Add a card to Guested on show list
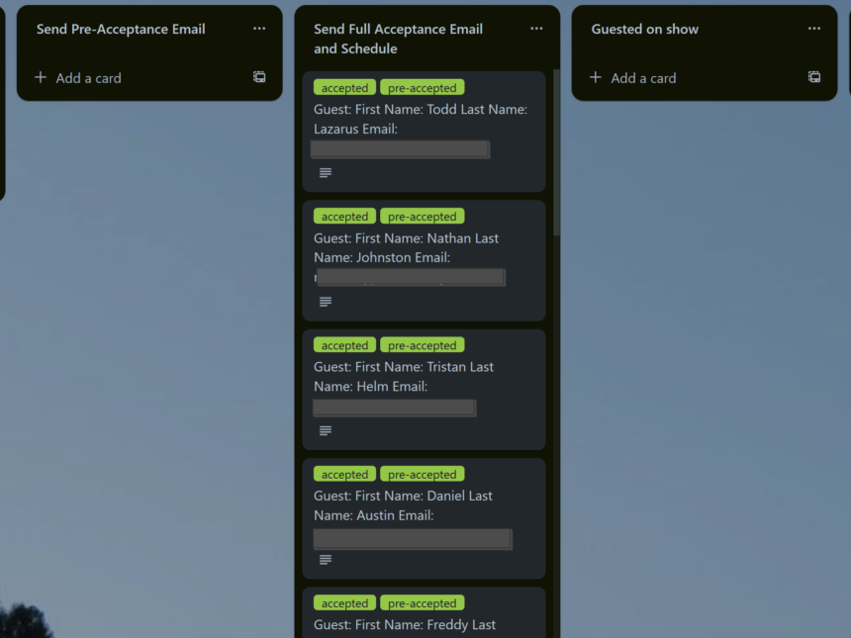 pyautogui.click(x=633, y=78)
